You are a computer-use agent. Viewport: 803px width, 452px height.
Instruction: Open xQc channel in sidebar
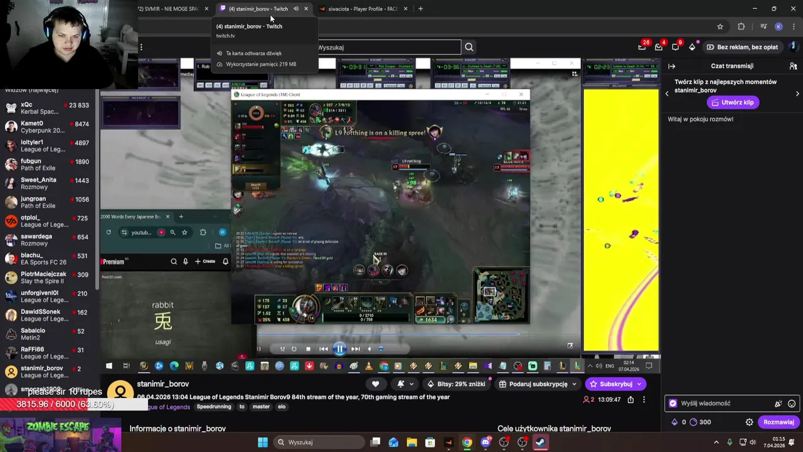click(48, 108)
